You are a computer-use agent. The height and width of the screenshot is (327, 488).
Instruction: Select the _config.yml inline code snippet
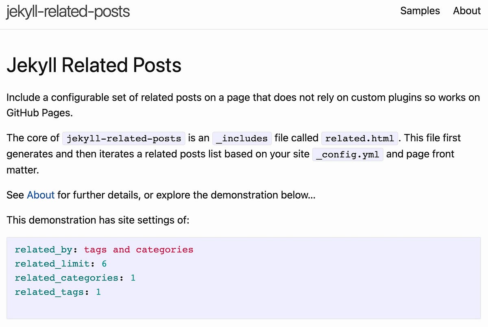pyautogui.click(x=348, y=154)
